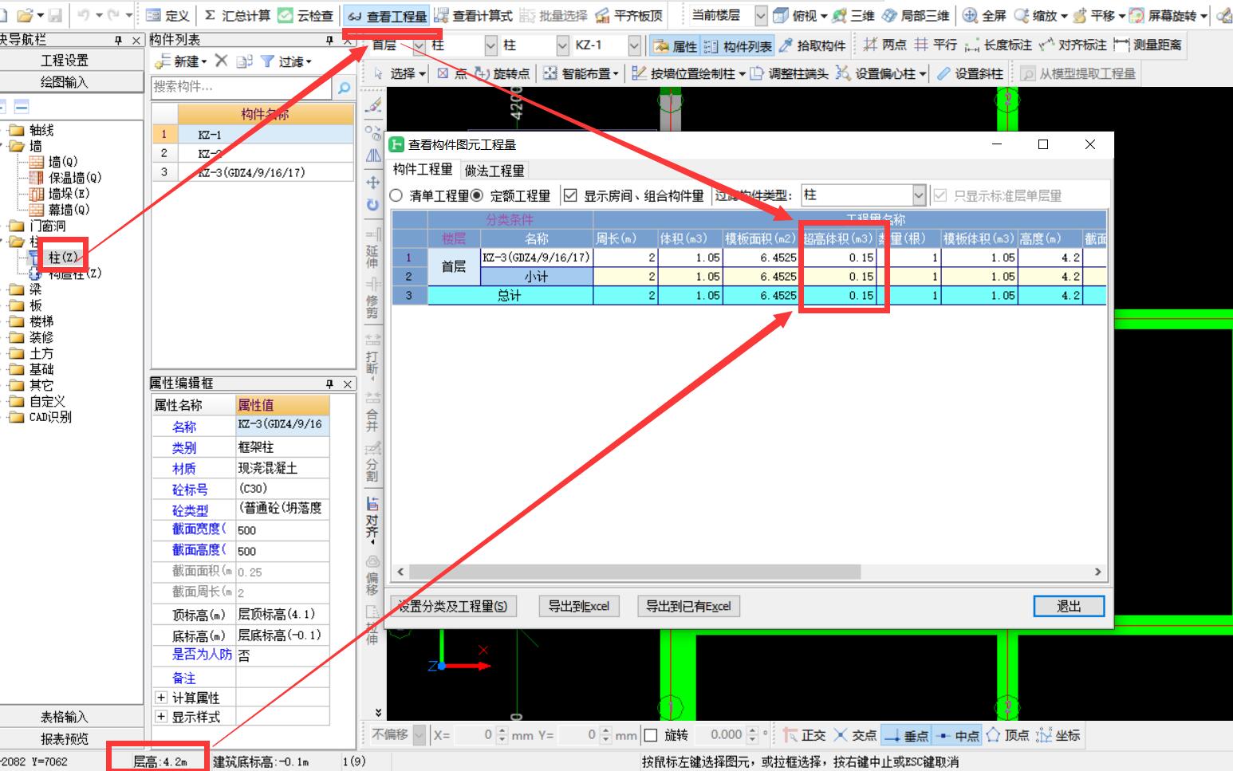Select 两点 two-point axis tool

click(x=885, y=45)
